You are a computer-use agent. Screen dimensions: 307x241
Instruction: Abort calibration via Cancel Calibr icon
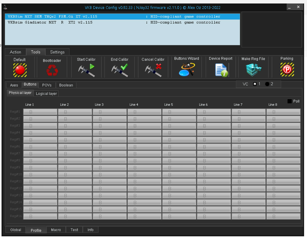153,70
